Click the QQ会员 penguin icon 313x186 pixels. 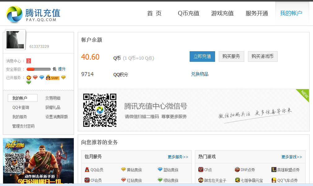[87, 170]
